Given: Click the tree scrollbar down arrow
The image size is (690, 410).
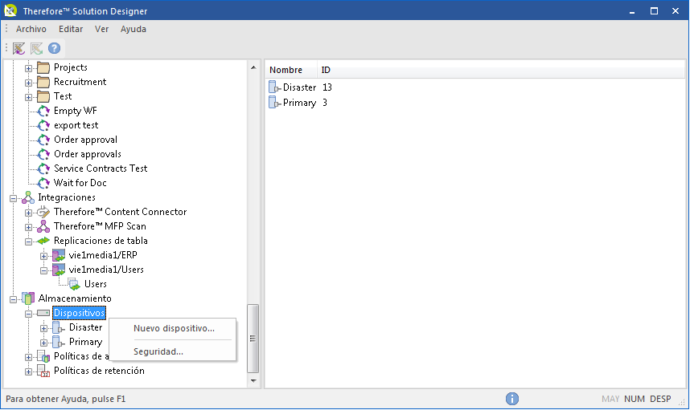Looking at the screenshot, I should tap(253, 381).
